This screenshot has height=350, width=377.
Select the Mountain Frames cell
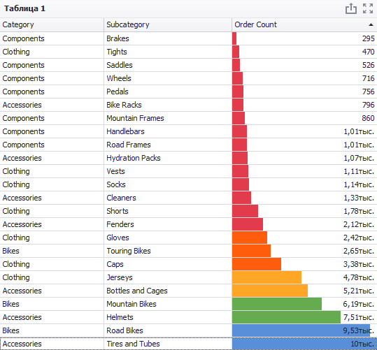pyautogui.click(x=168, y=118)
